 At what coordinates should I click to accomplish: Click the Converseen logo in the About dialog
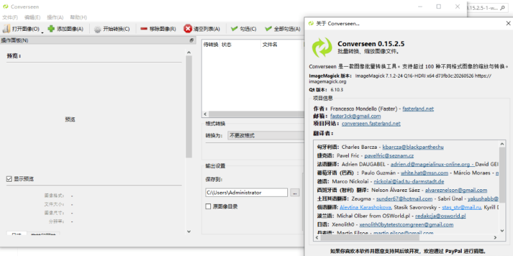(322, 47)
